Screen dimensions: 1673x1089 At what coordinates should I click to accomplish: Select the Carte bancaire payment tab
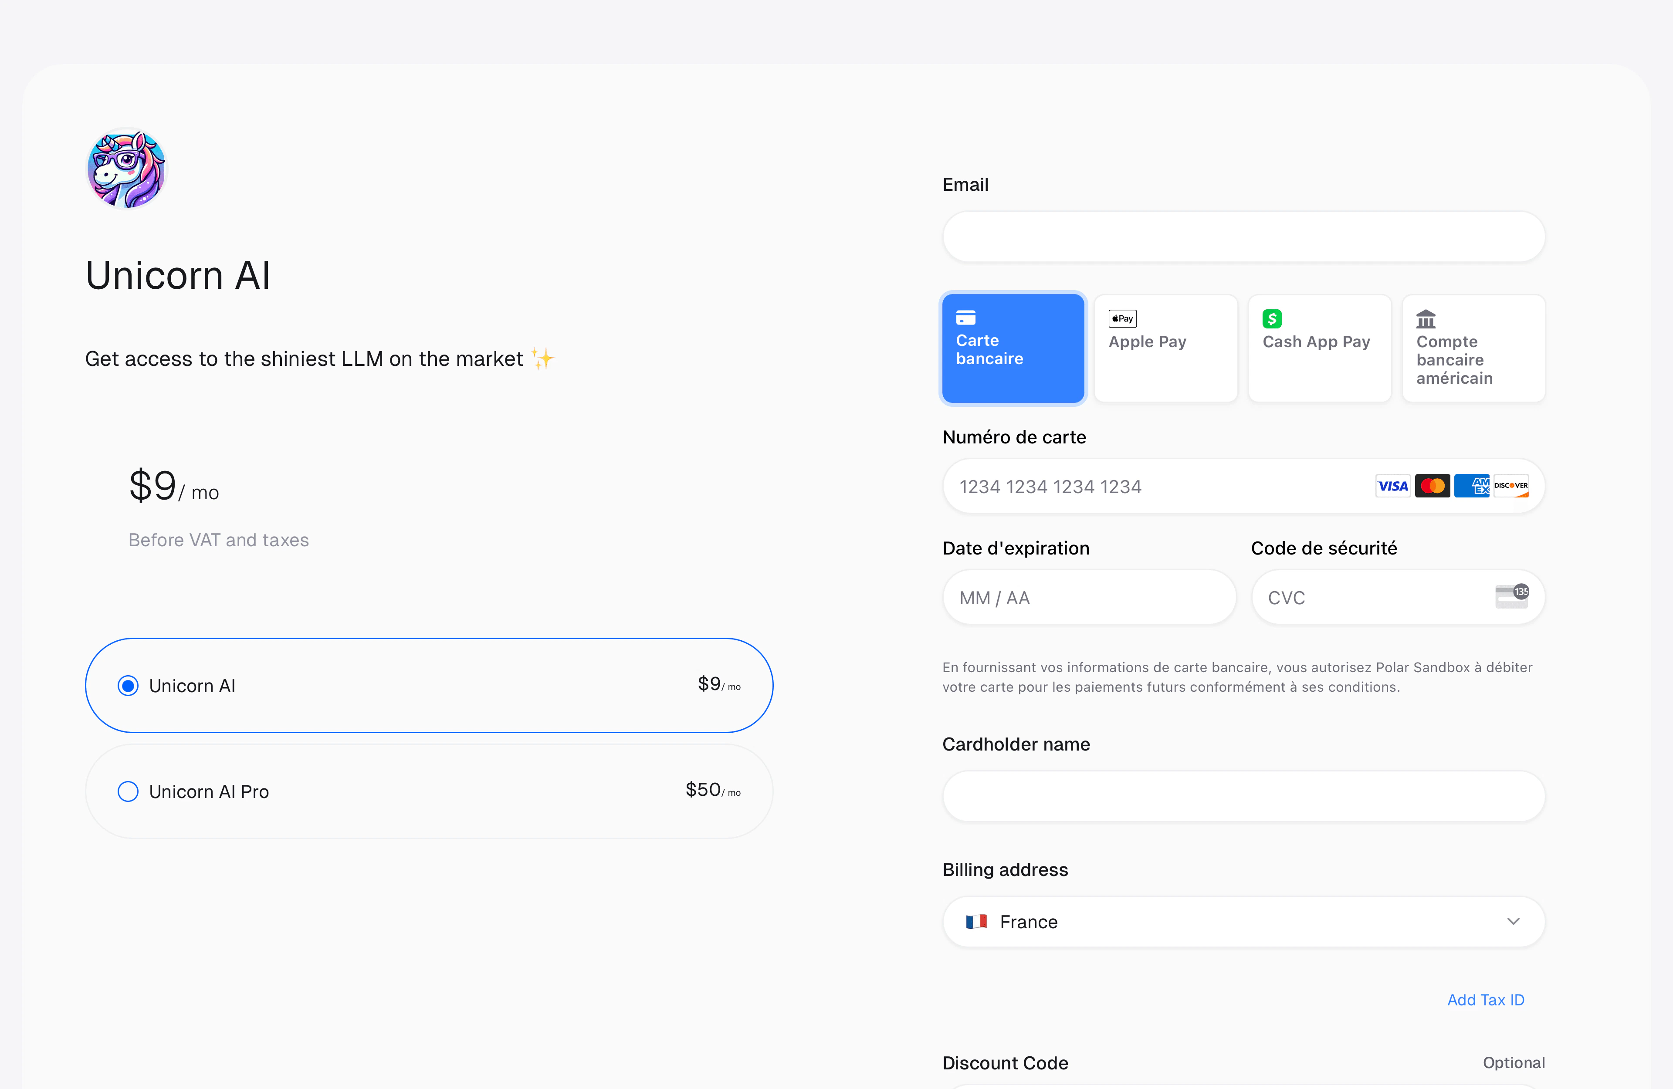tap(1013, 348)
